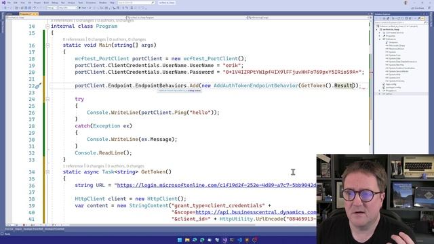Open the Tools menu
The height and width of the screenshot is (244, 434).
pos(81,3)
